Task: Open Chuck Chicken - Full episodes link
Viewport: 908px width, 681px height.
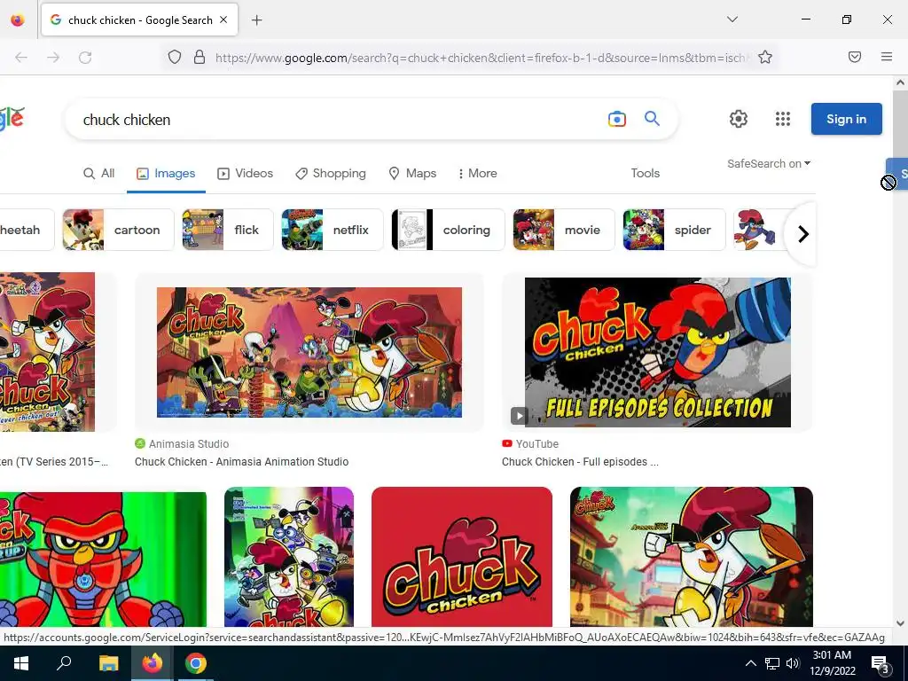Action: (x=580, y=461)
